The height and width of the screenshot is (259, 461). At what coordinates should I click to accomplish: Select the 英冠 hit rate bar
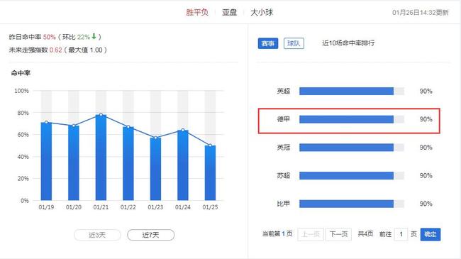(x=352, y=148)
